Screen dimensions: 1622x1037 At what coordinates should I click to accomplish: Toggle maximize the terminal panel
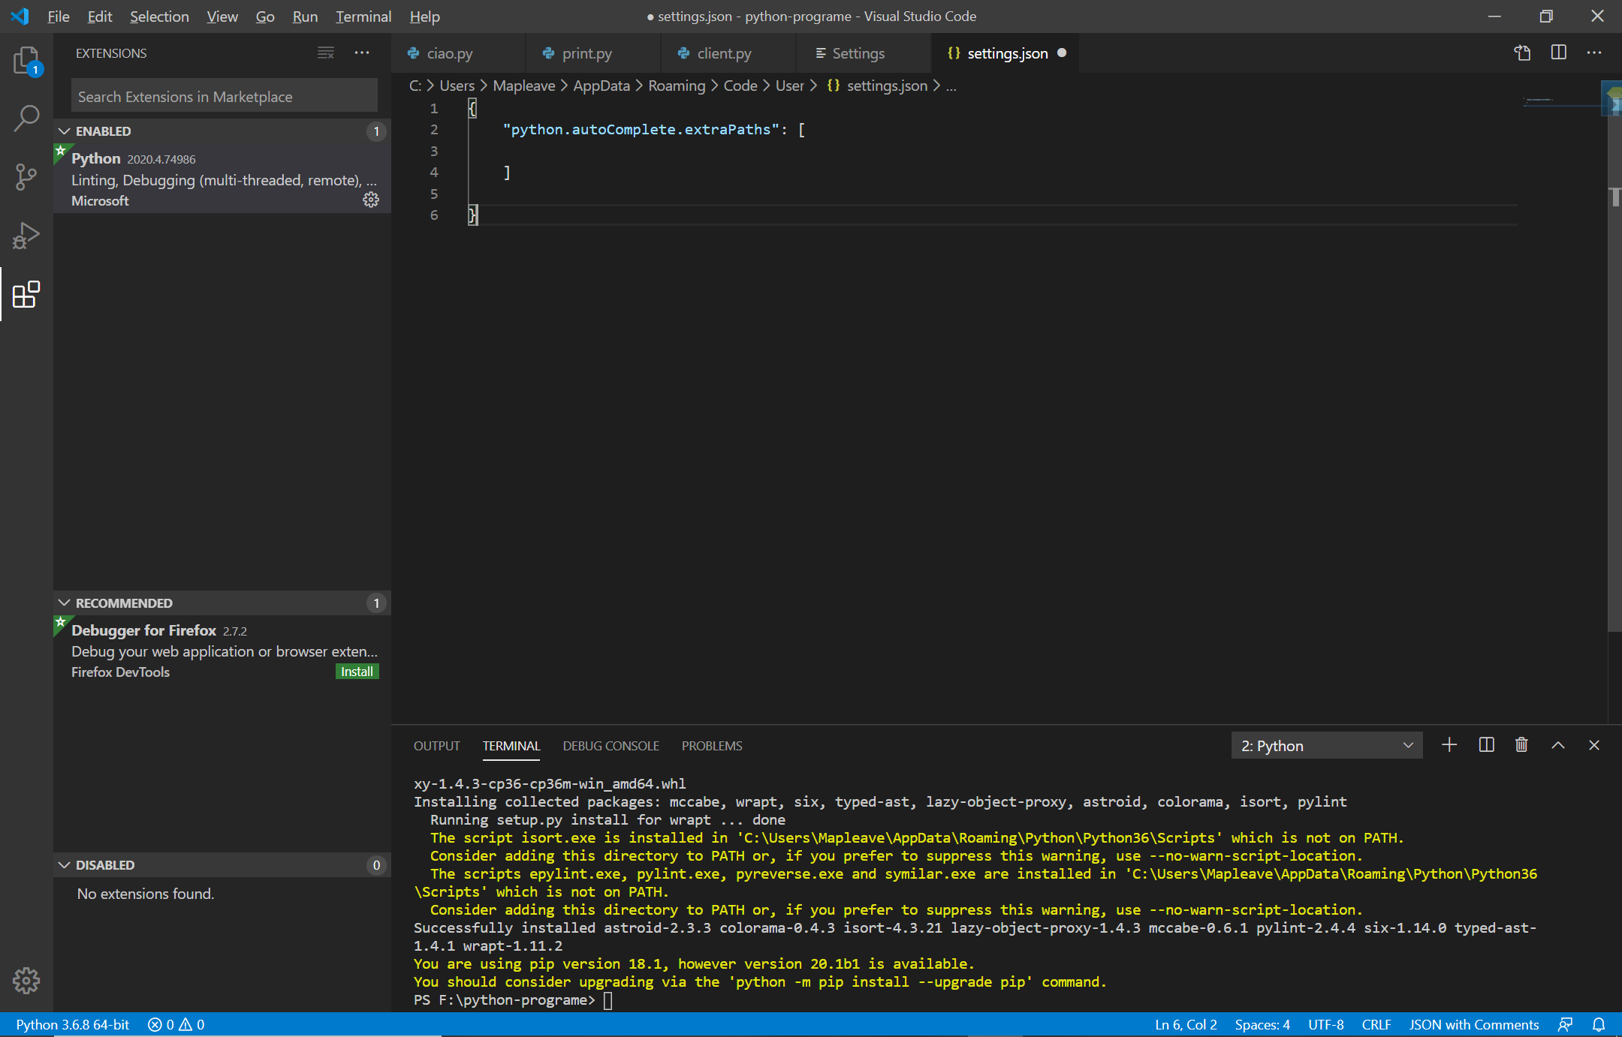1557,745
